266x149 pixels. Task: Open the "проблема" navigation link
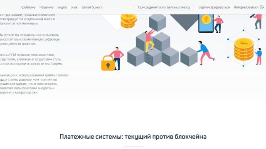(28, 7)
